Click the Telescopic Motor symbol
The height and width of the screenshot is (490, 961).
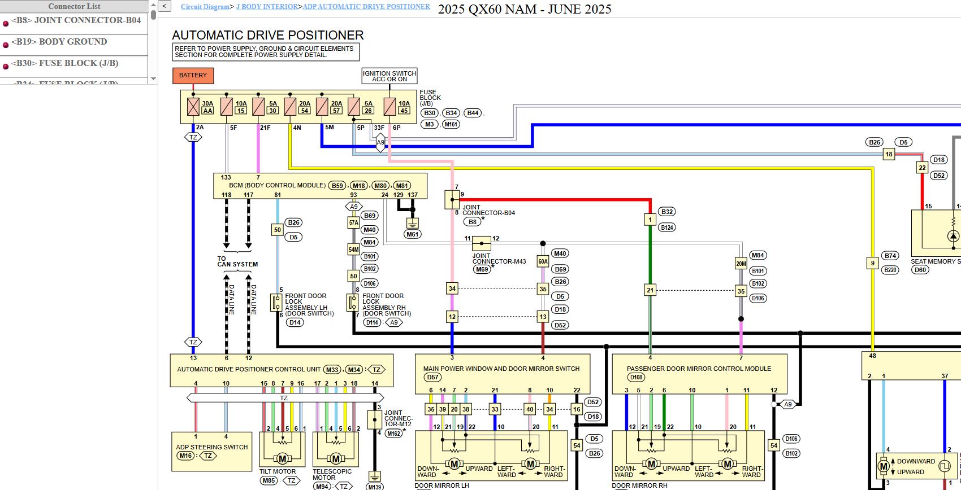point(336,459)
